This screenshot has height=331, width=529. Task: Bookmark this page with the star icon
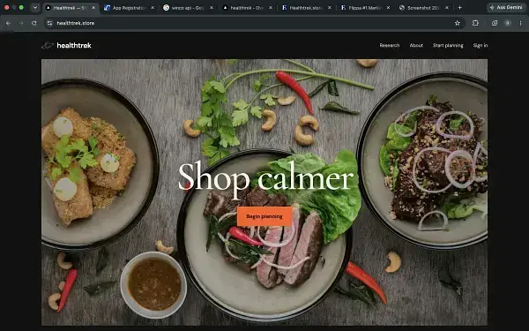click(457, 23)
